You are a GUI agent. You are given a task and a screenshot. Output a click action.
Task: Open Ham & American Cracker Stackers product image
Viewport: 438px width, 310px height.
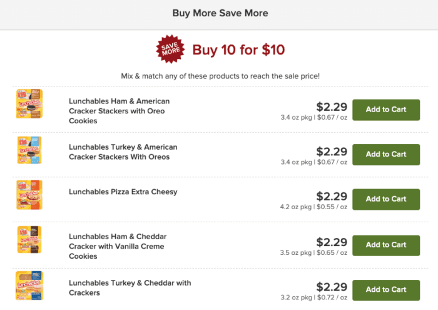tap(29, 105)
